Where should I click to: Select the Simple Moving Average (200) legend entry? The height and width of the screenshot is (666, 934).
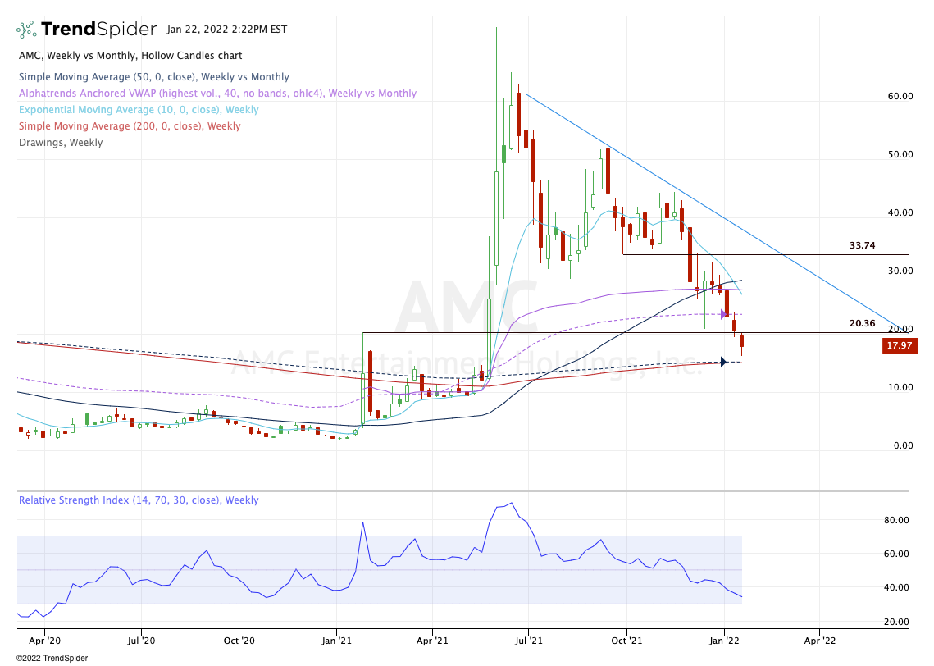(x=130, y=126)
